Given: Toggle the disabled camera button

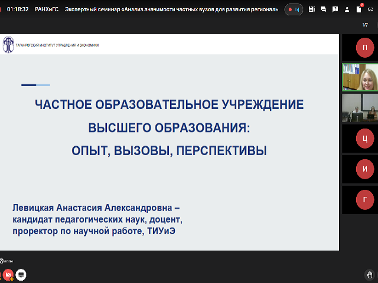Looking at the screenshot, I should click(8, 275).
